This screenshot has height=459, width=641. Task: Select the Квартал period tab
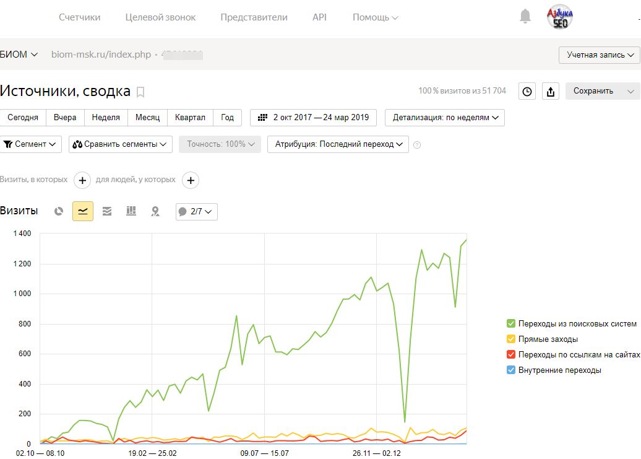[x=190, y=118]
